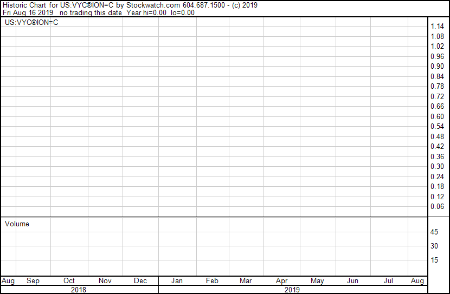Screen dimensions: 450x294
Task: Select the Sep month on the time axis
Action: coord(33,281)
